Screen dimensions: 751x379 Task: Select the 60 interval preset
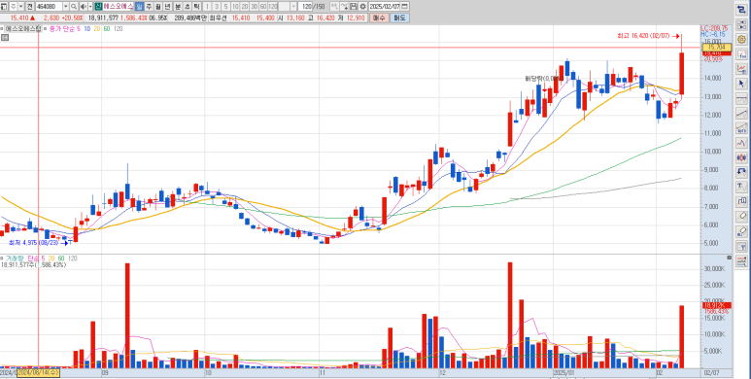coord(263,6)
